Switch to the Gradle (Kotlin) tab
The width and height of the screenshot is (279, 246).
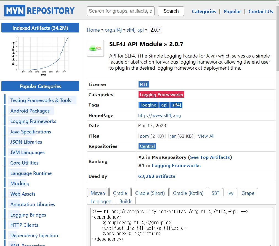pos(188,193)
